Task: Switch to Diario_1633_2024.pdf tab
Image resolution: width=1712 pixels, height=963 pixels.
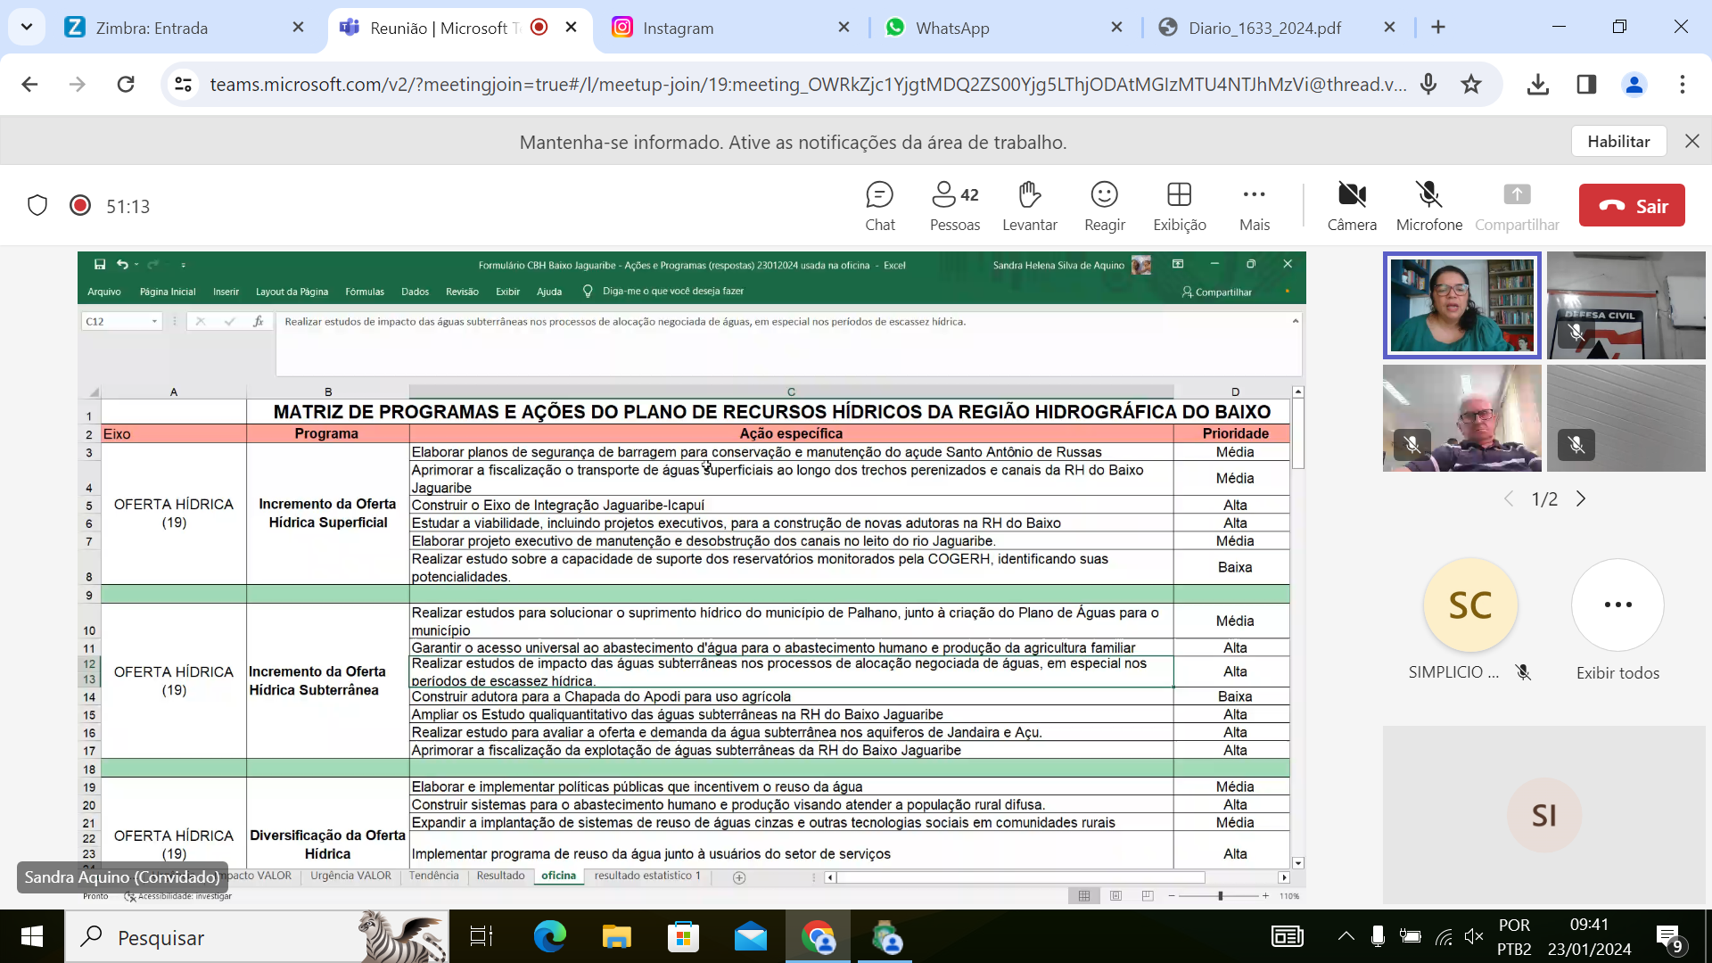Action: click(x=1277, y=28)
